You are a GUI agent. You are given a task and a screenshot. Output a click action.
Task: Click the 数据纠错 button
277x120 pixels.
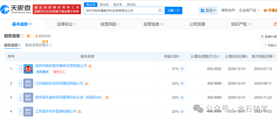[268, 37]
